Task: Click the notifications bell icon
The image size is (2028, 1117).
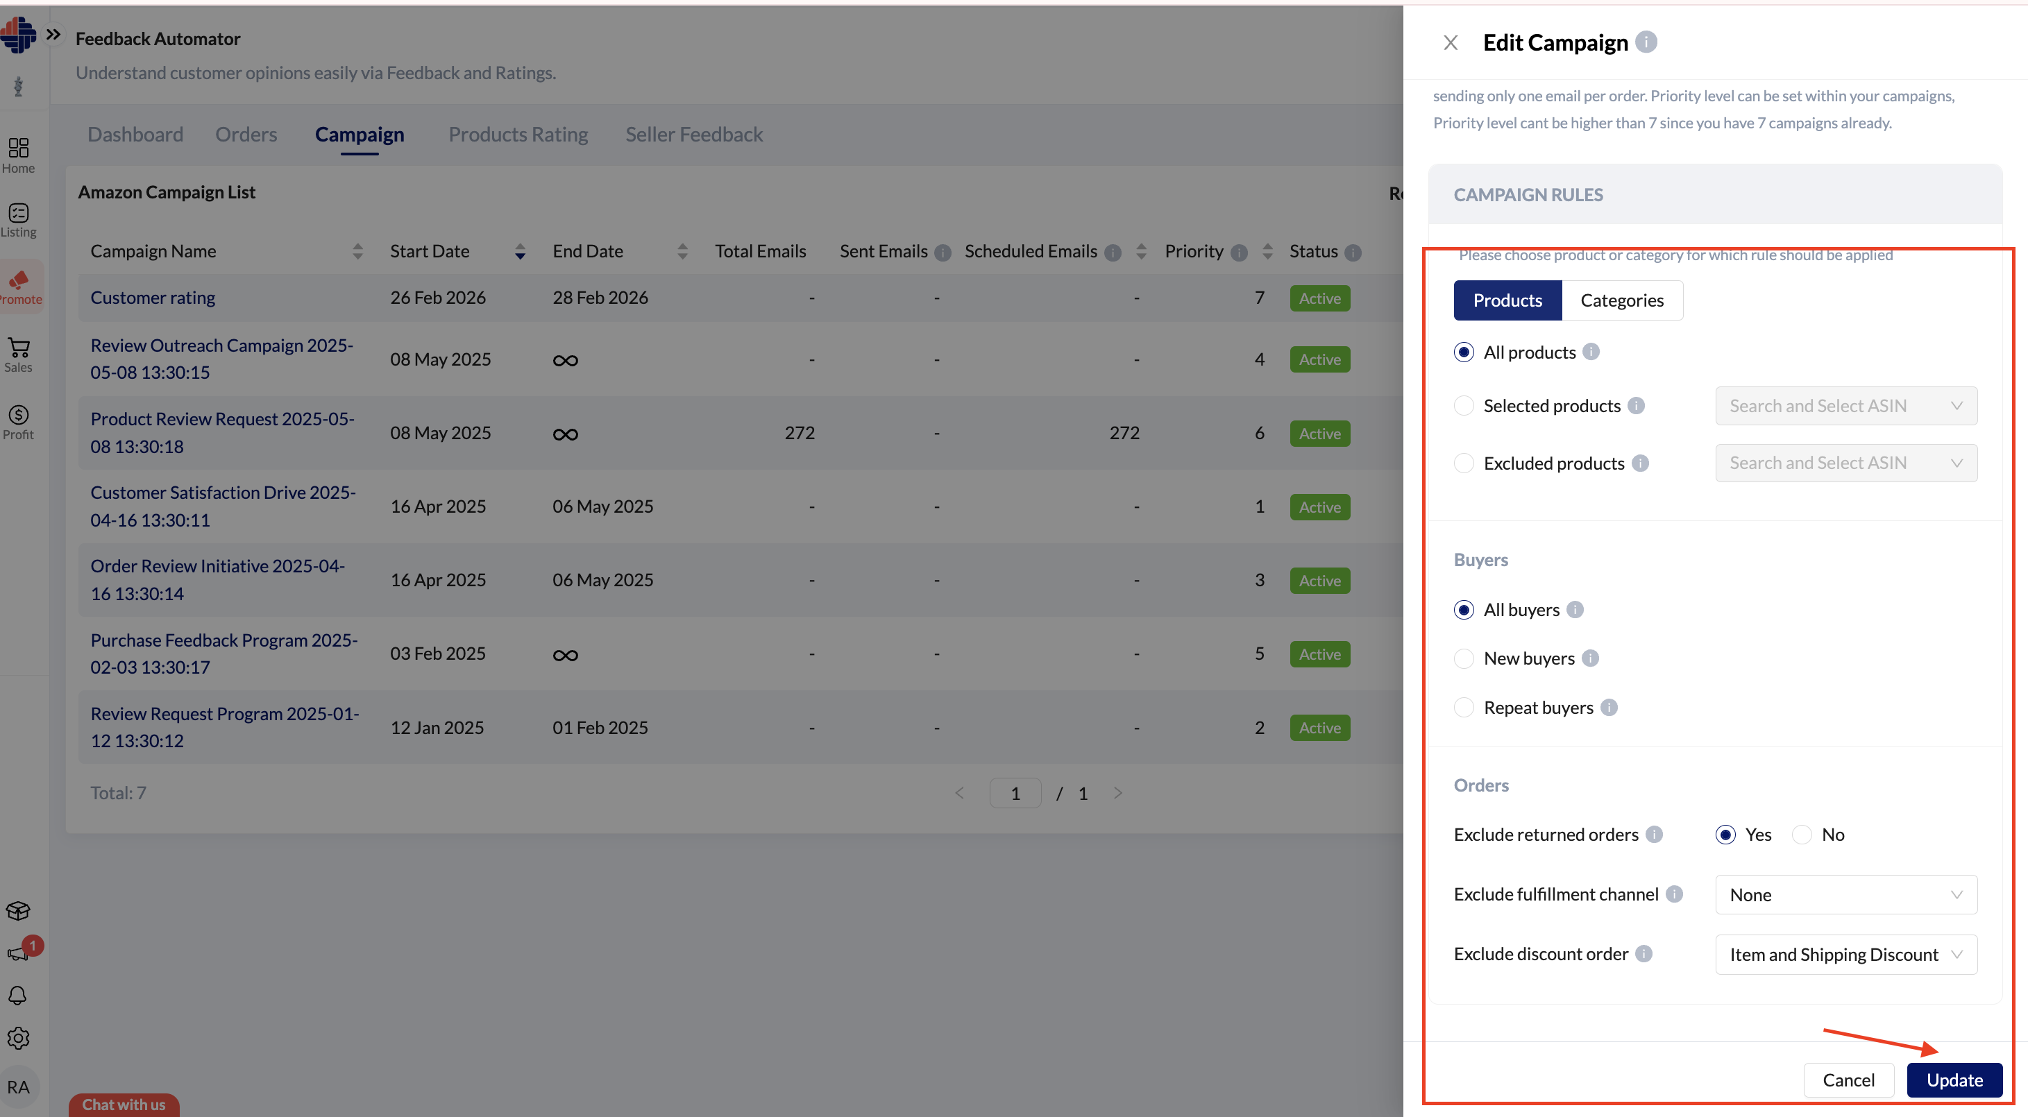Action: click(x=17, y=995)
